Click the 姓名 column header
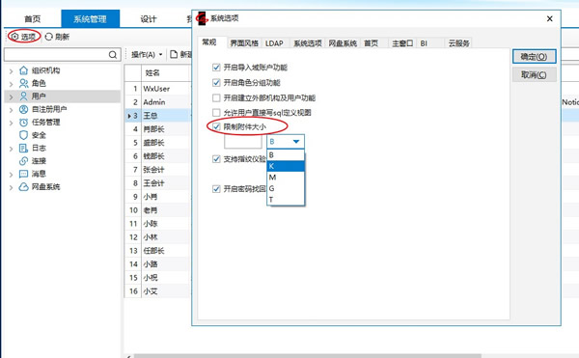Viewport: 579px width, 358px height. coord(166,73)
